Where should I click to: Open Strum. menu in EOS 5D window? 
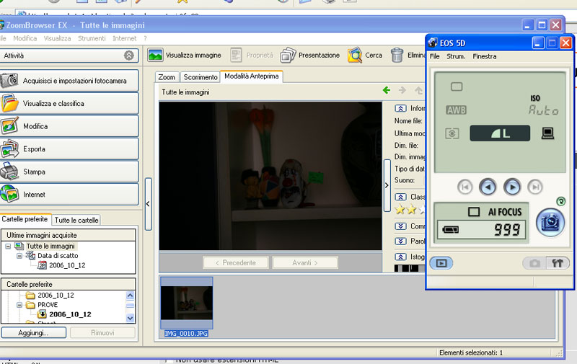pos(456,56)
